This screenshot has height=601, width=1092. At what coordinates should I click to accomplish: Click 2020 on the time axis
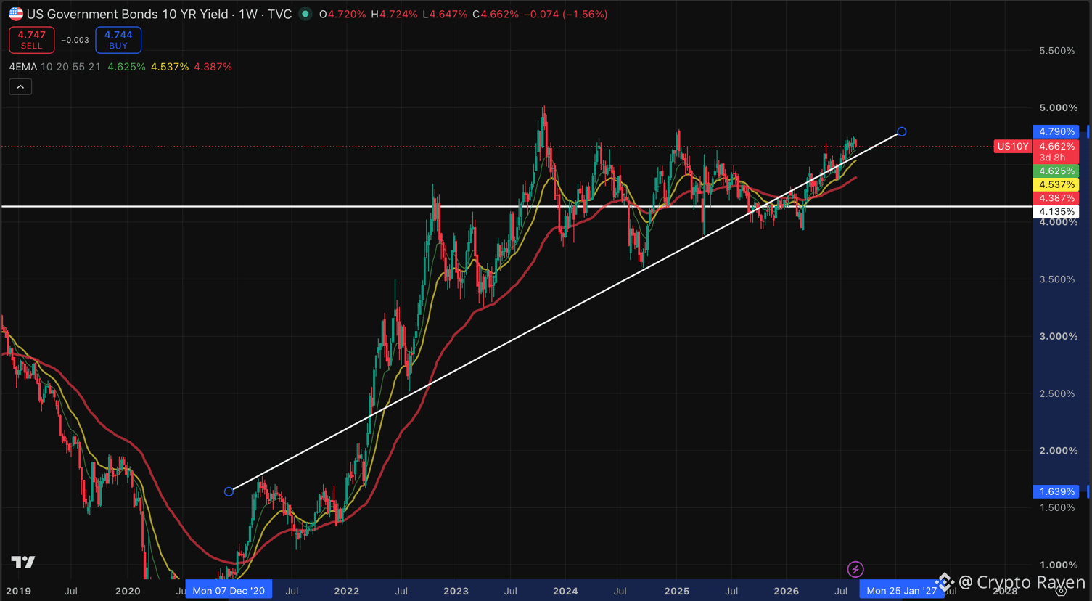tap(128, 591)
